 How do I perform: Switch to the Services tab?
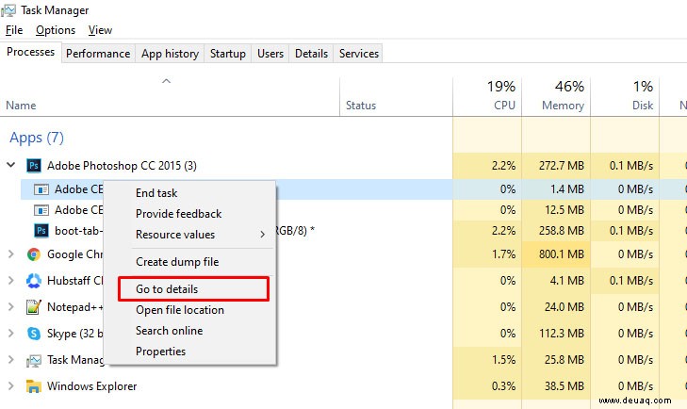(359, 54)
